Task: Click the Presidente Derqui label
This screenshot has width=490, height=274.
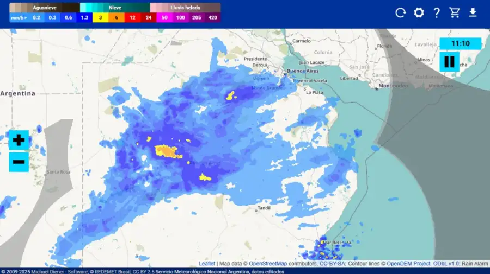Action: 256,62
